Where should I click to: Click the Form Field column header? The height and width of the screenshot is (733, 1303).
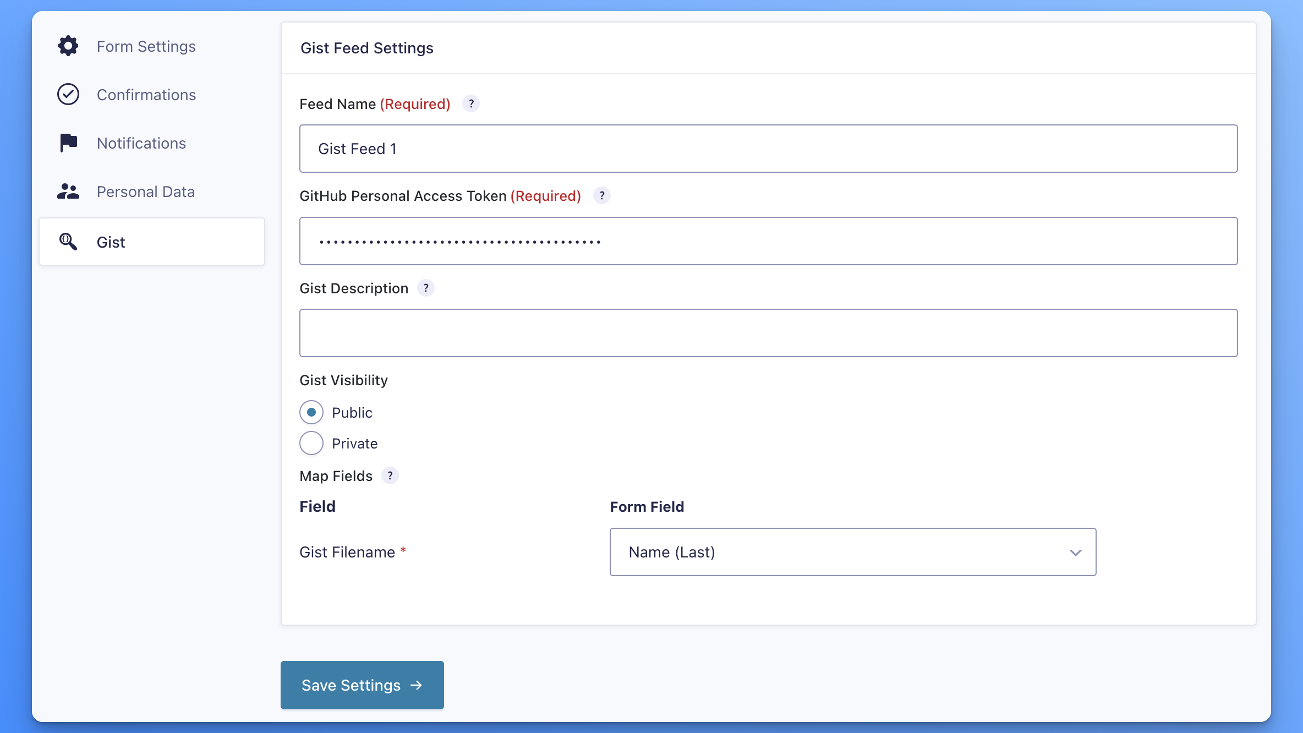[647, 506]
